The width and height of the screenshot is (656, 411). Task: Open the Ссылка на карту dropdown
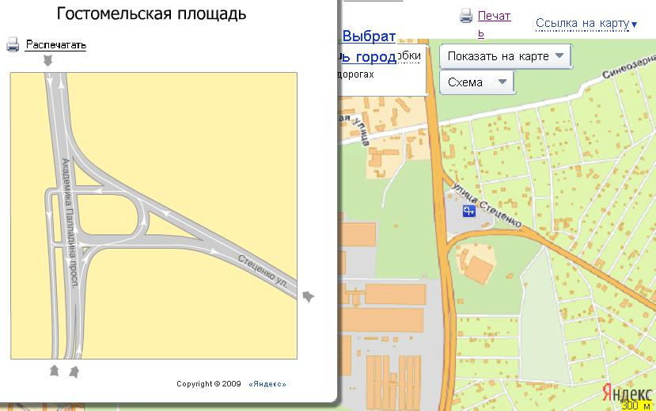pyautogui.click(x=586, y=24)
